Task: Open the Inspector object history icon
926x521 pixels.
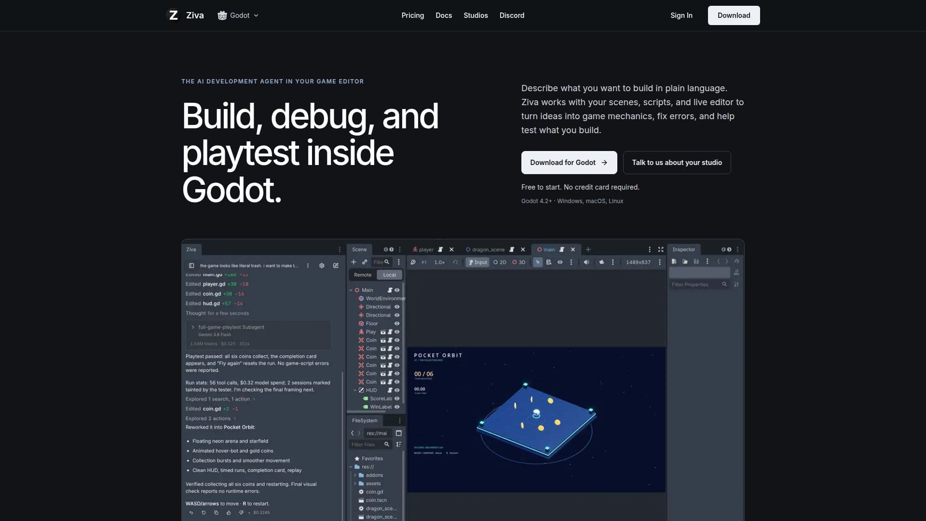Action: pyautogui.click(x=736, y=261)
